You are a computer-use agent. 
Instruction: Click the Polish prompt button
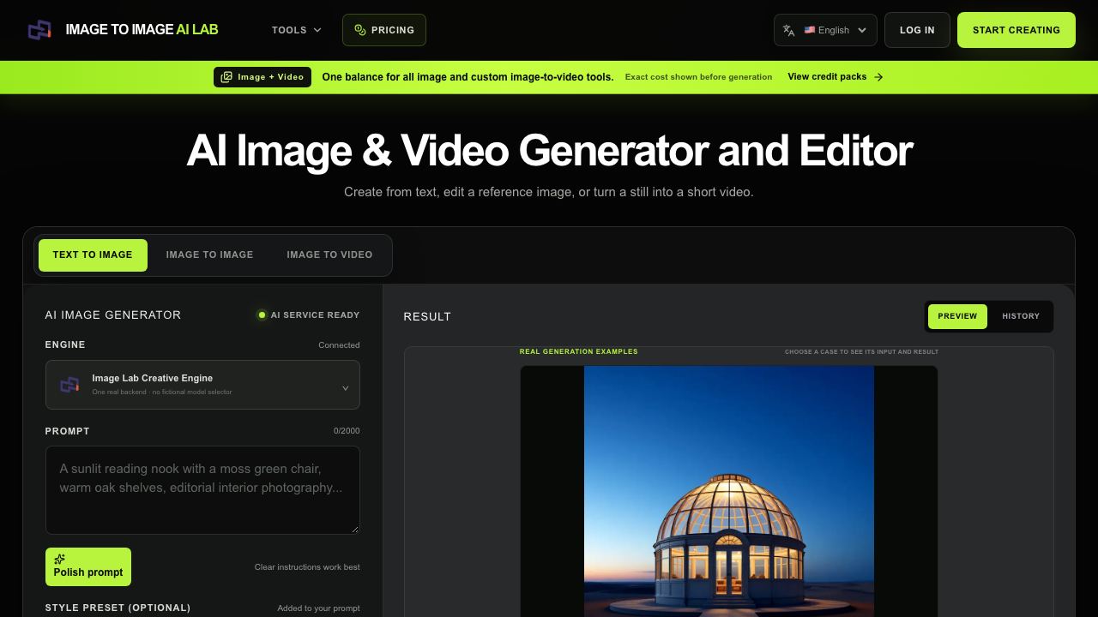tap(88, 566)
